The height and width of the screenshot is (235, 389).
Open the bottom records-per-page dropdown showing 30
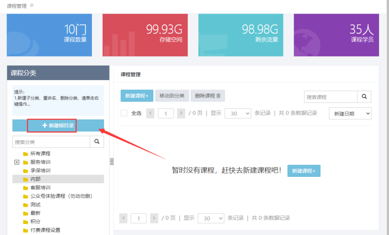click(211, 218)
